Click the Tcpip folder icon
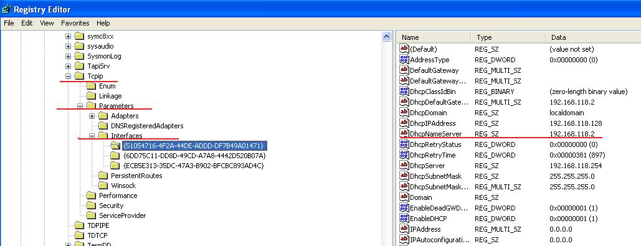Image resolution: width=641 pixels, height=246 pixels. pos(80,76)
